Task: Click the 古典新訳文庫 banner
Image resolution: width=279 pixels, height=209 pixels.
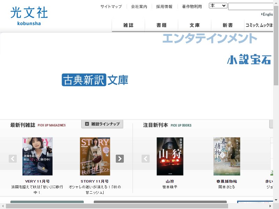Action: (x=95, y=80)
